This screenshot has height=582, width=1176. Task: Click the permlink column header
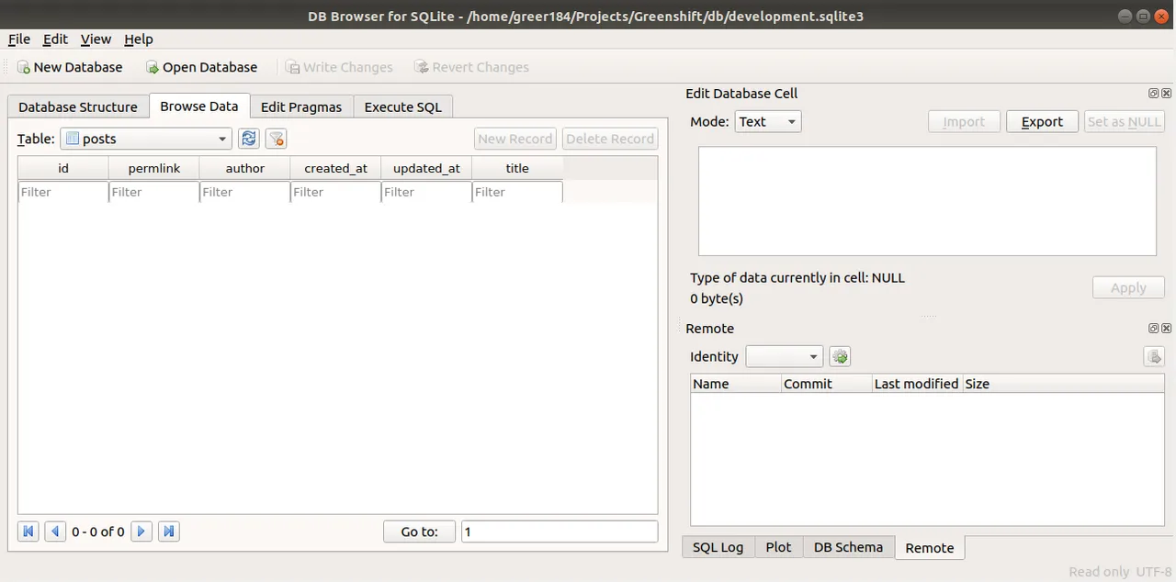154,168
